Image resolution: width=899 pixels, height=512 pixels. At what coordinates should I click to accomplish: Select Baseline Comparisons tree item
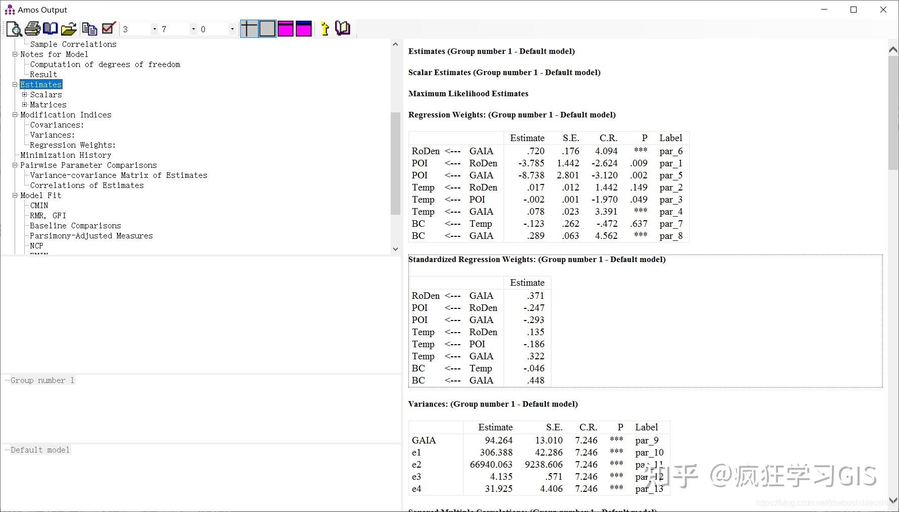click(75, 226)
